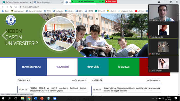Reload the page with the refresh icon
This screenshot has height=101, width=180.
pos(11,7)
